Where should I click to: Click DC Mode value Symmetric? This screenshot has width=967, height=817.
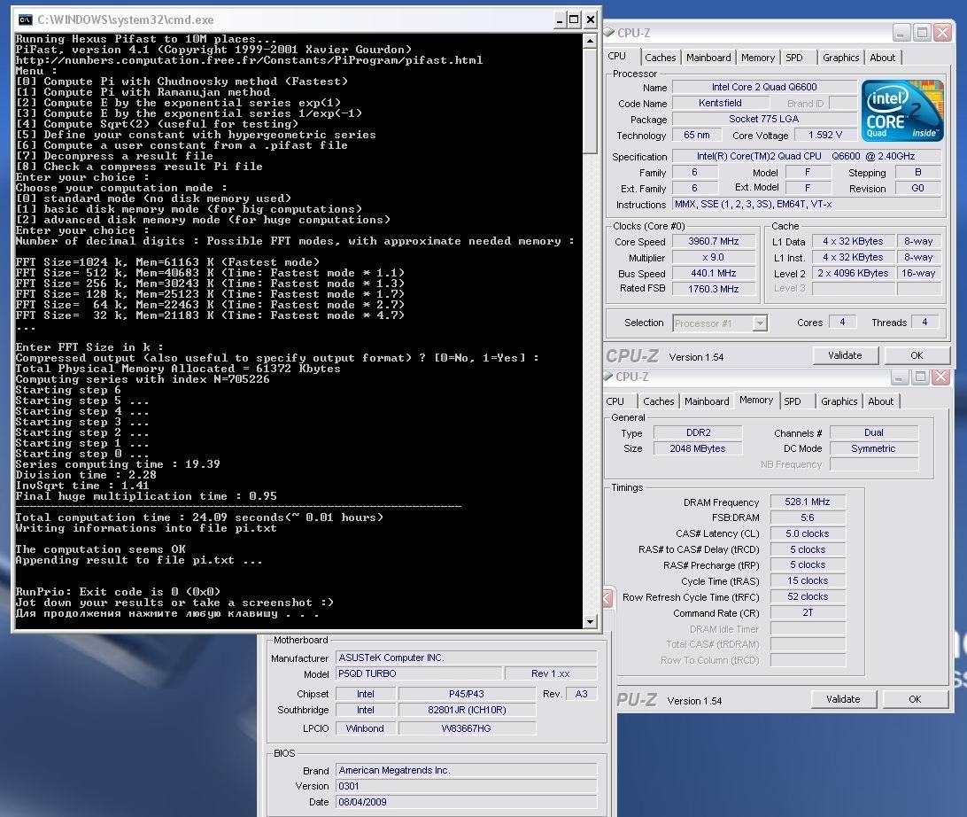click(874, 448)
